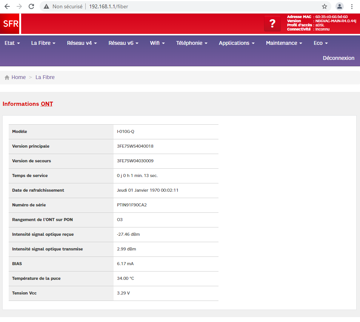Expand the Etat dropdown menu

pyautogui.click(x=12, y=43)
